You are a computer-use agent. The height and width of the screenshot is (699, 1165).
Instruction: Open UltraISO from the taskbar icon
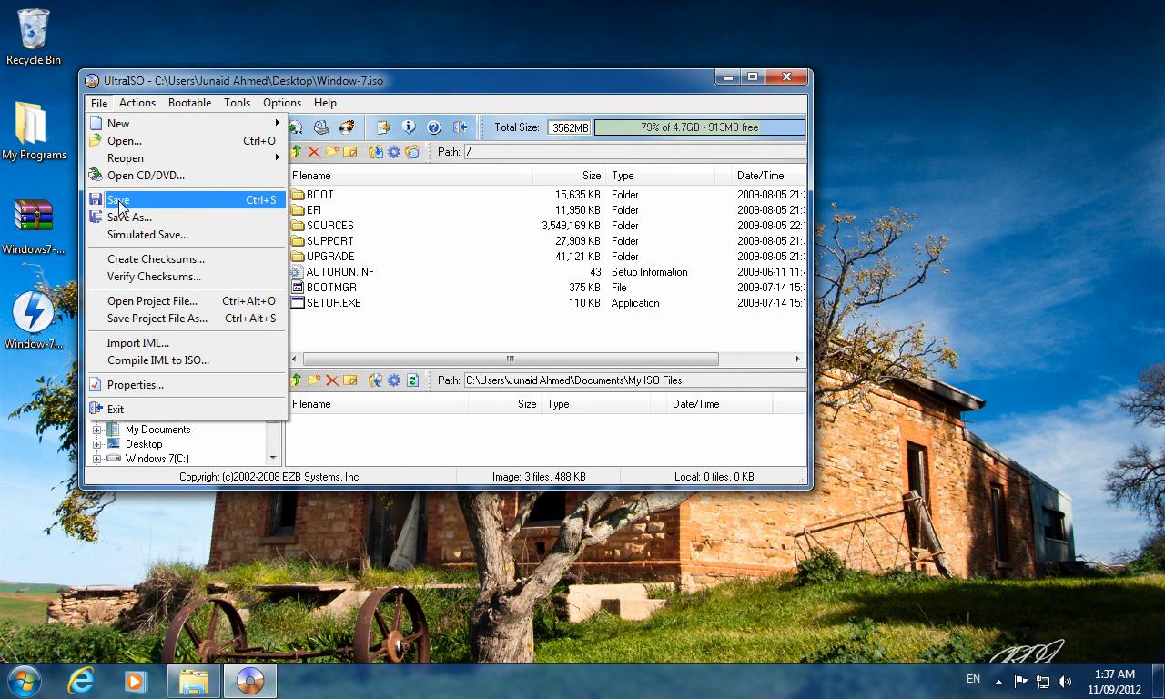pos(249,680)
